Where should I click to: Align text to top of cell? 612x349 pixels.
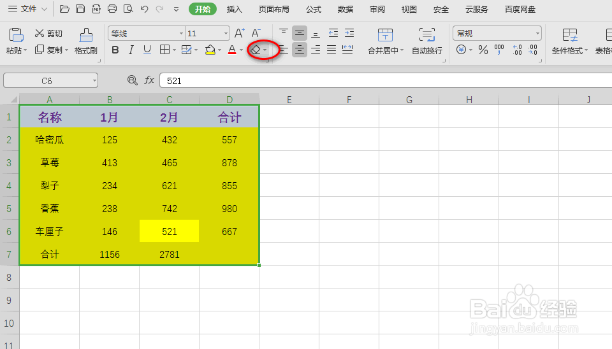(283, 33)
